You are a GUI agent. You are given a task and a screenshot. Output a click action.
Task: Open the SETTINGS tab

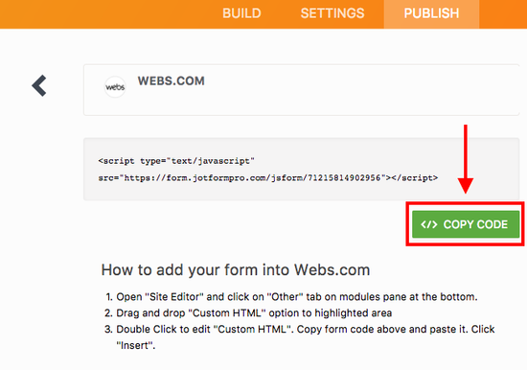(x=332, y=13)
